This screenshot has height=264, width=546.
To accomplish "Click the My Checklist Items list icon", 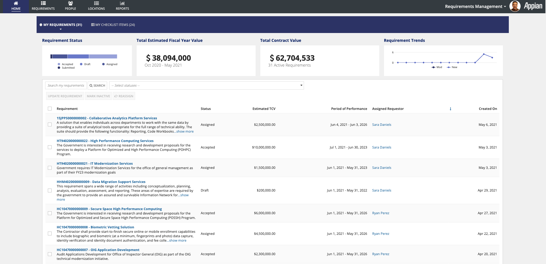I will (93, 25).
